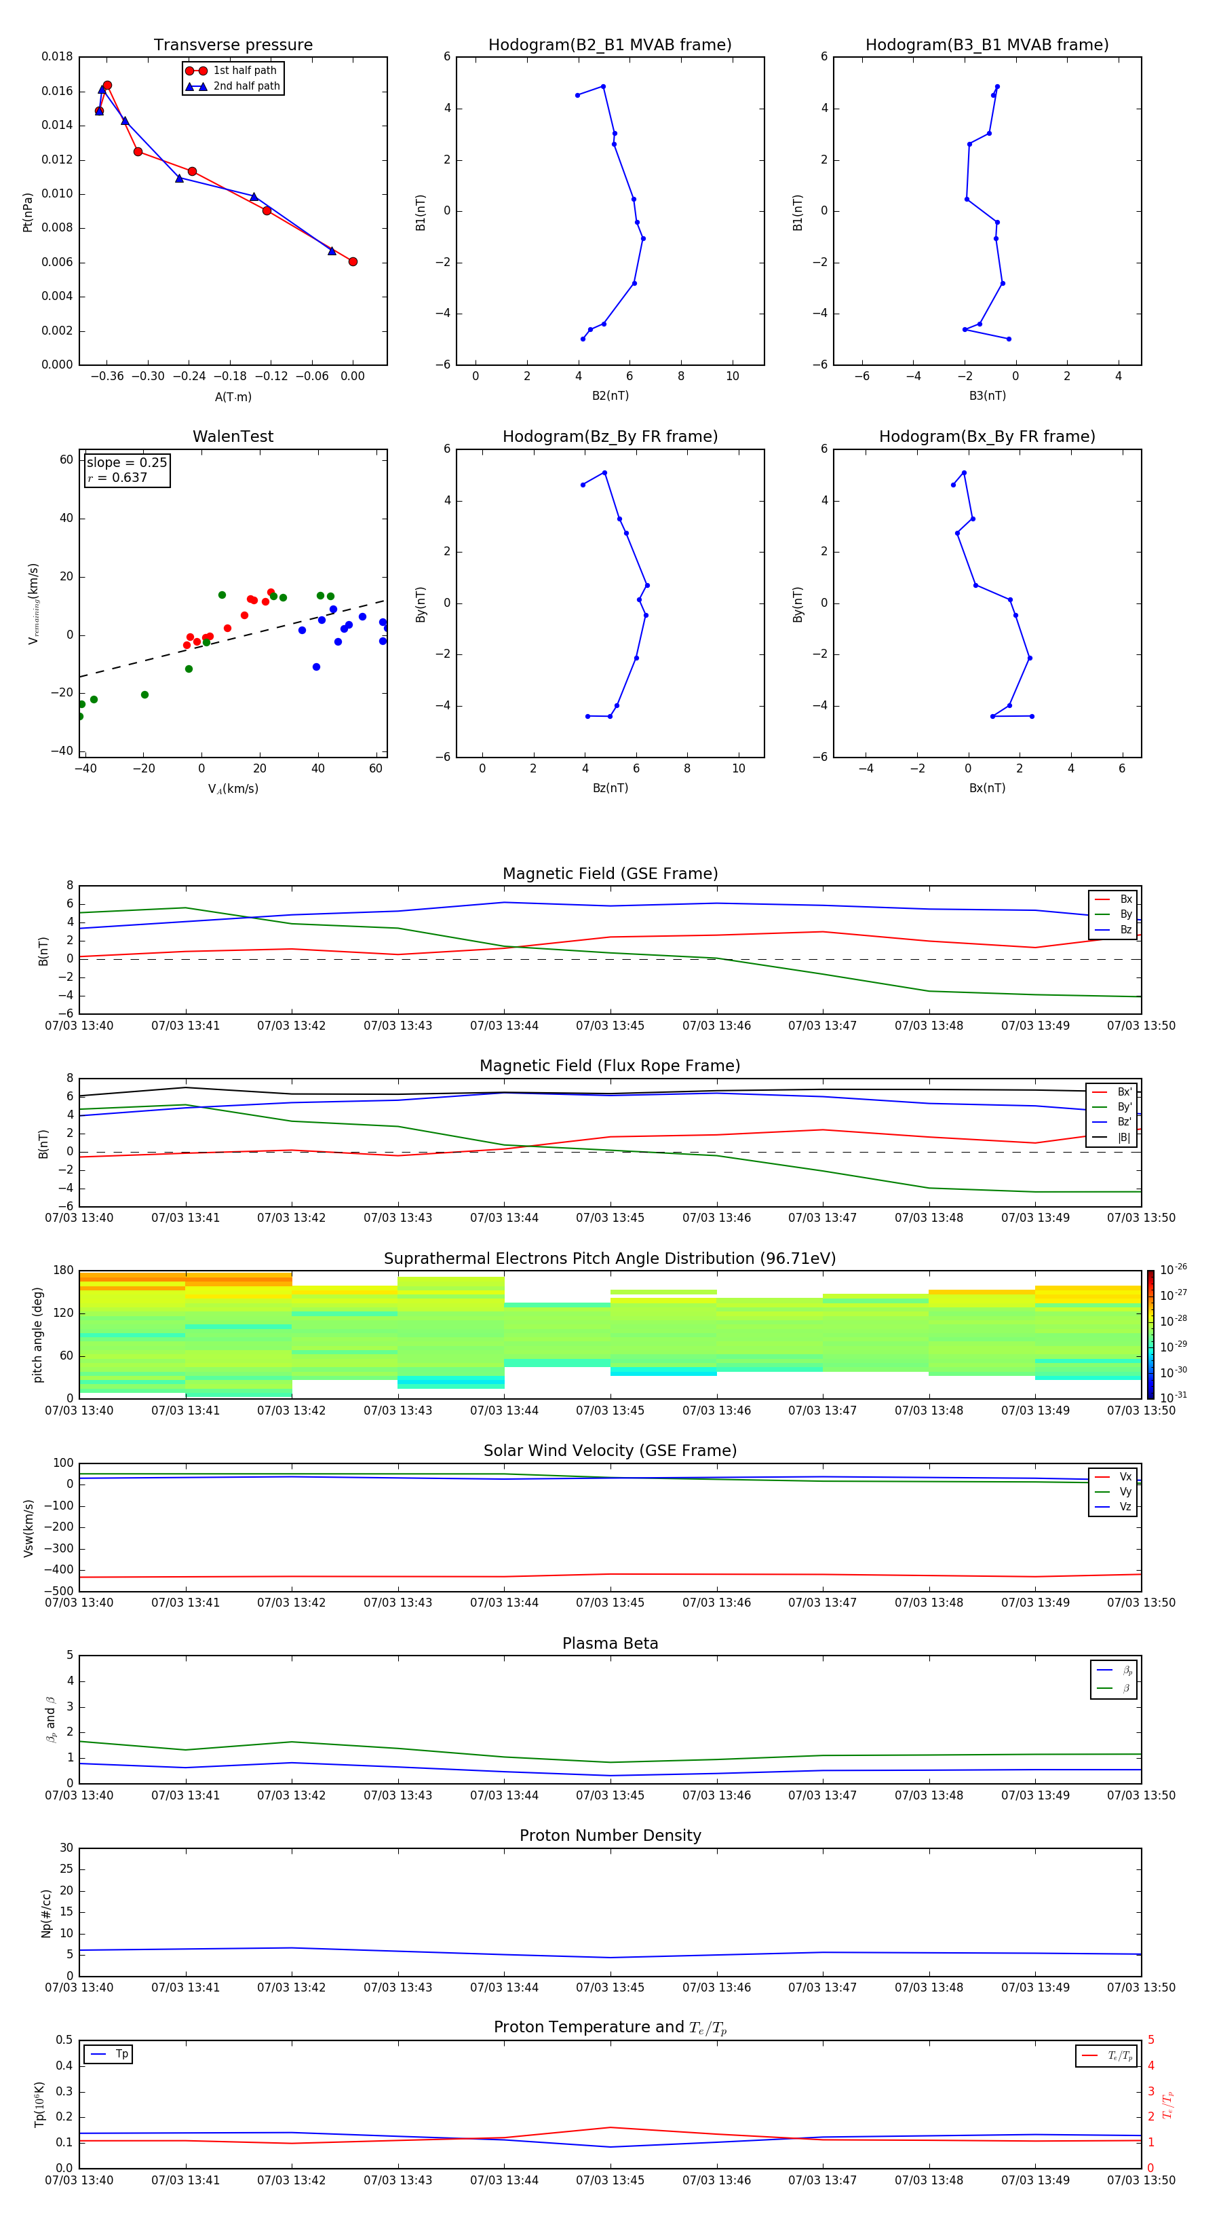Click the rightmost red point in Transverse pressure plot
1221x2240 pixels.
[x=353, y=262]
